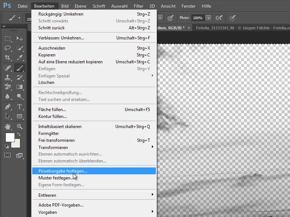Open the Auswahl menu

[x=119, y=6]
